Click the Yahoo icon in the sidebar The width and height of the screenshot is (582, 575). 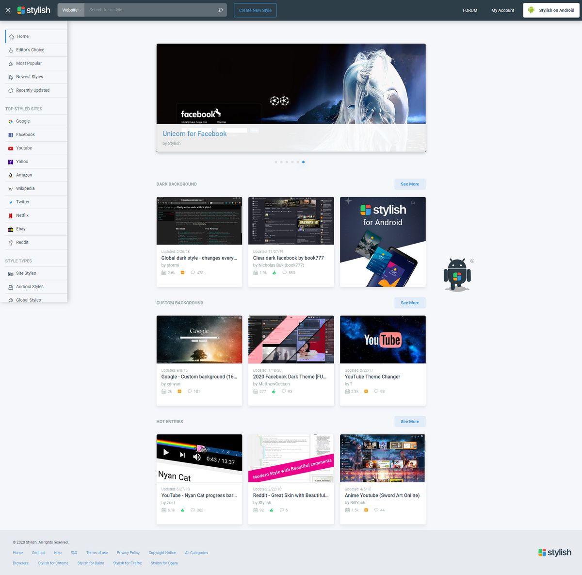(11, 162)
